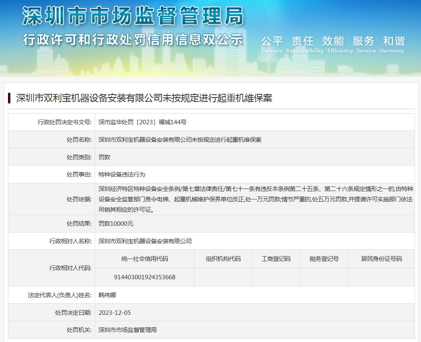
Task: Click the 处罚结果 row label
Action: point(79,223)
